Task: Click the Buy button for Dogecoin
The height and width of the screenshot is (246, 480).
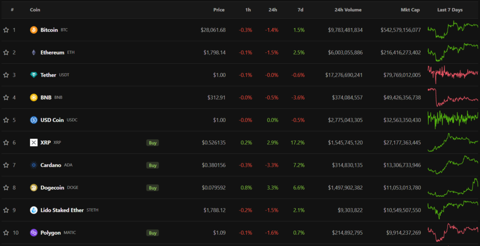Action: pos(152,187)
